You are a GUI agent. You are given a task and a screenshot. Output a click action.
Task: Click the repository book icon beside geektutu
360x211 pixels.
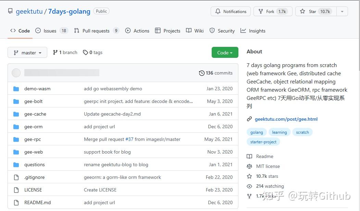pyautogui.click(x=11, y=11)
